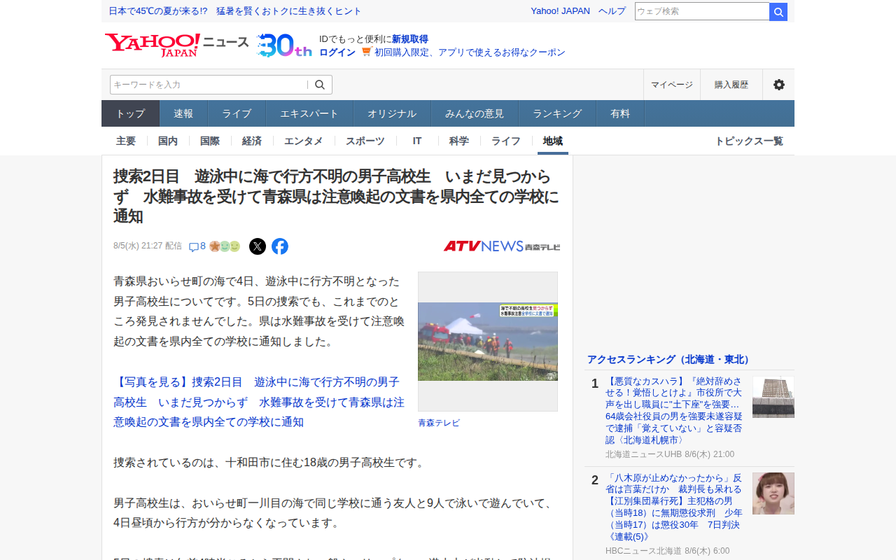Open トピックス一覧 topics list

pyautogui.click(x=749, y=141)
